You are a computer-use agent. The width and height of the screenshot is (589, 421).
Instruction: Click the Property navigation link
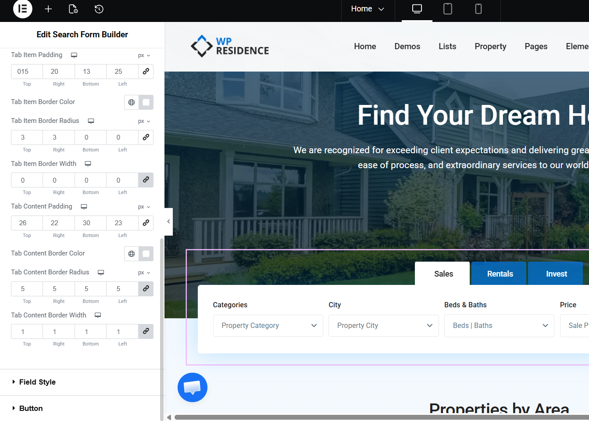[x=490, y=47]
